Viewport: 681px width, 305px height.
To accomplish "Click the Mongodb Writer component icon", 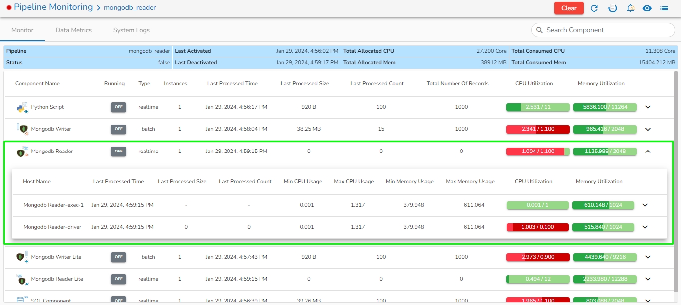I will (21, 129).
